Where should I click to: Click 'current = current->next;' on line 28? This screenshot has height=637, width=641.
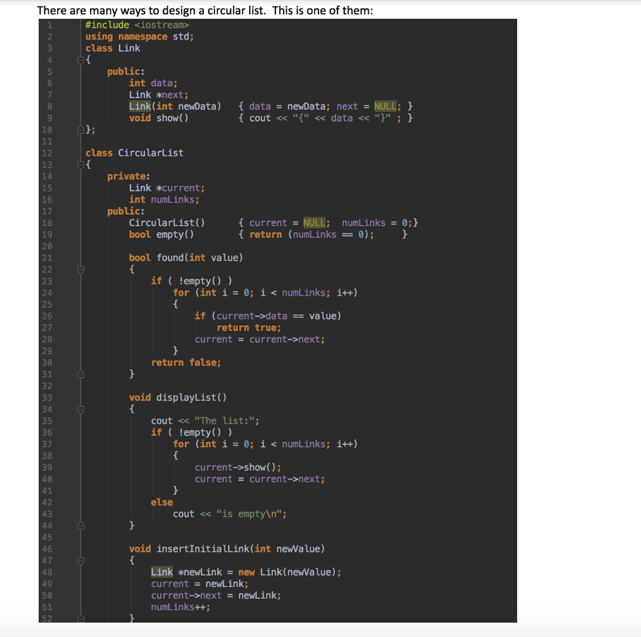(260, 340)
